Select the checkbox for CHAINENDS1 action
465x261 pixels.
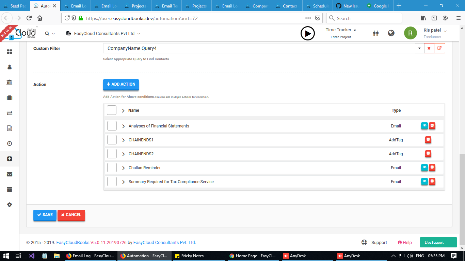pyautogui.click(x=112, y=139)
